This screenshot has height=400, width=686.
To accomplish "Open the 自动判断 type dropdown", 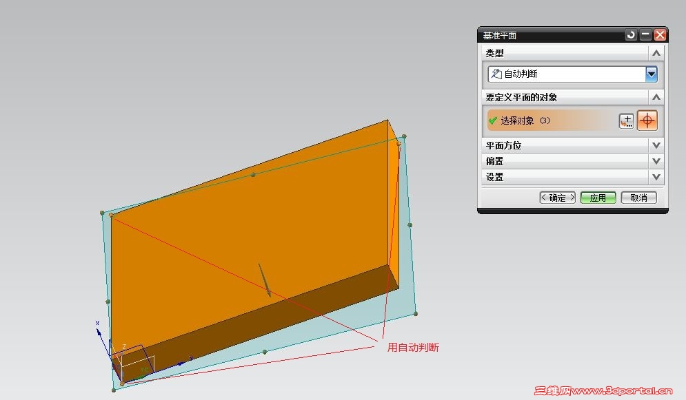I will point(651,74).
